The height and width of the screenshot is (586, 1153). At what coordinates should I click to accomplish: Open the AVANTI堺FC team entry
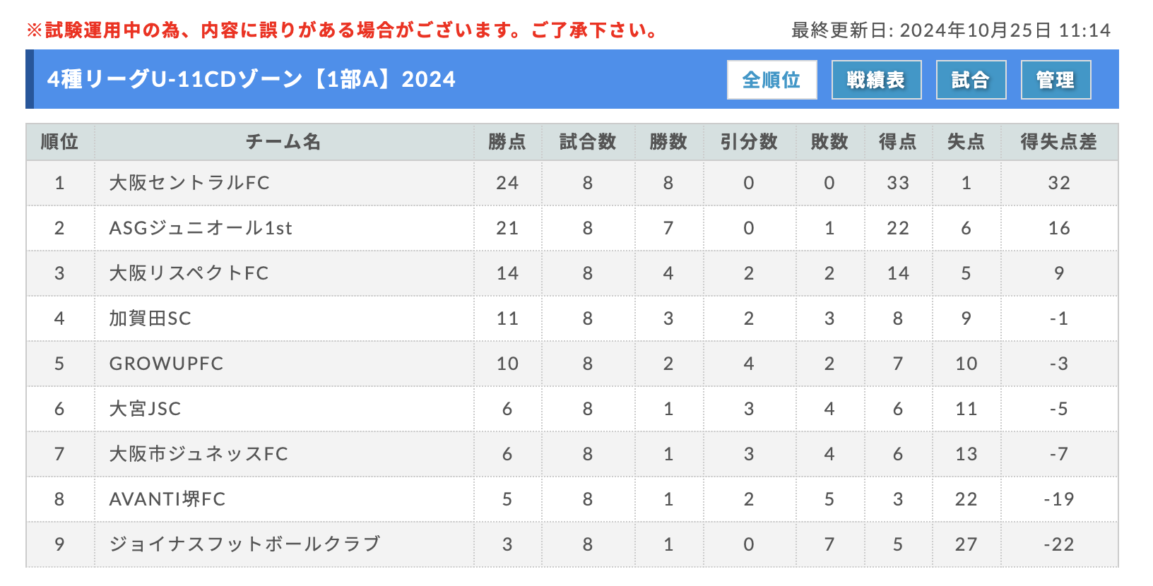(167, 499)
